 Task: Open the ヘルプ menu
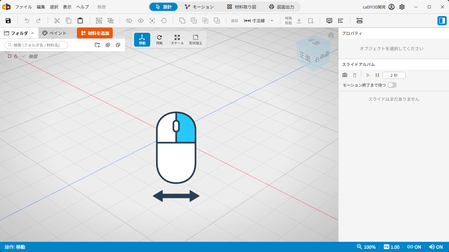coord(83,7)
